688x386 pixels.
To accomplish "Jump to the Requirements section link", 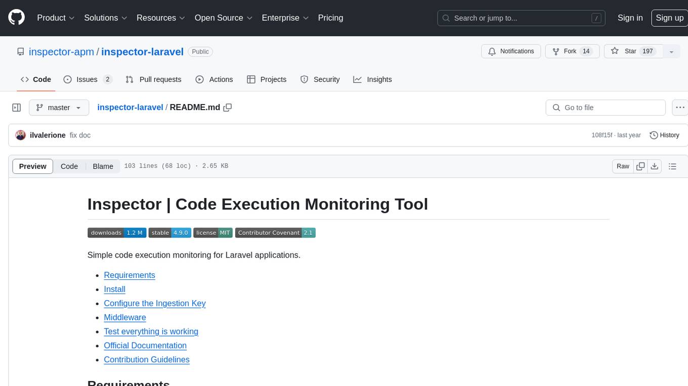I will 130,275.
